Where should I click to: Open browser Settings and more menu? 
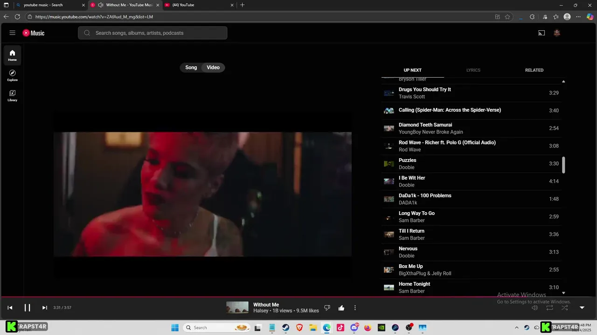point(578,17)
